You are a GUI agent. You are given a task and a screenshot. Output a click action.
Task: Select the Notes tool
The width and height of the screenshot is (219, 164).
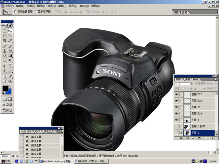point(4,77)
